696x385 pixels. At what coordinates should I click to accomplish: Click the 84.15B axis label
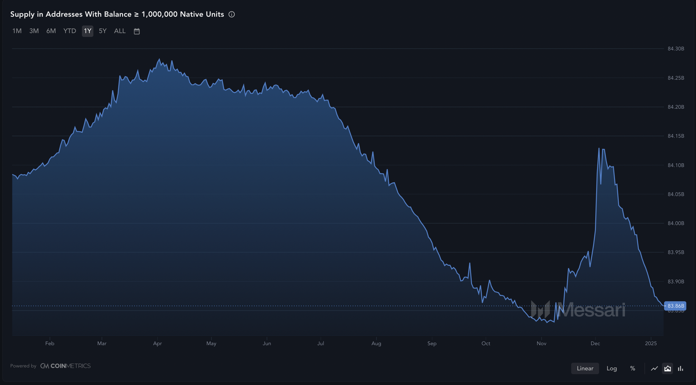[676, 136]
